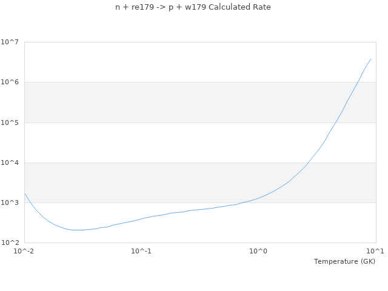Click the curve directly above the 10^-1 tick
Viewport: 388px width, 291px height.
(x=141, y=218)
